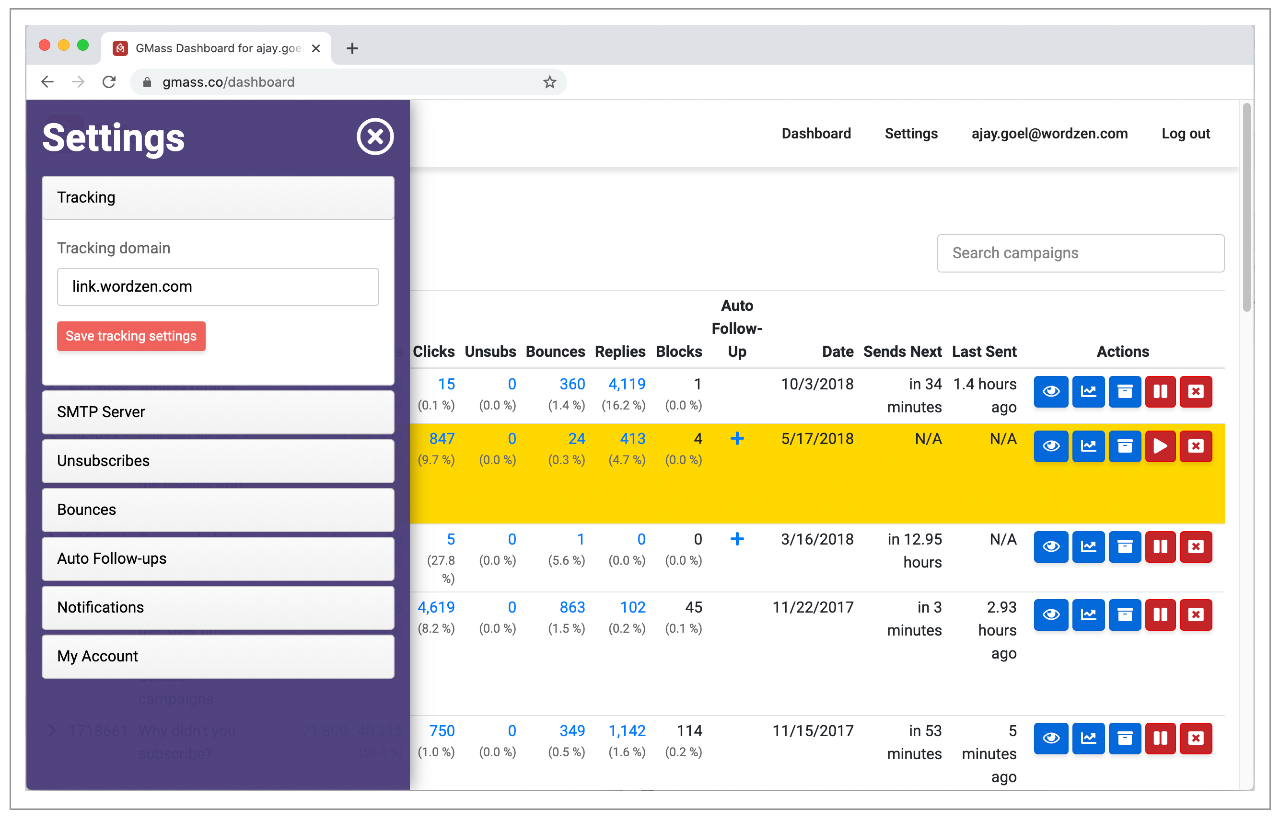
Task: Open chart report for 11/22/2017 campaign
Action: tap(1087, 614)
